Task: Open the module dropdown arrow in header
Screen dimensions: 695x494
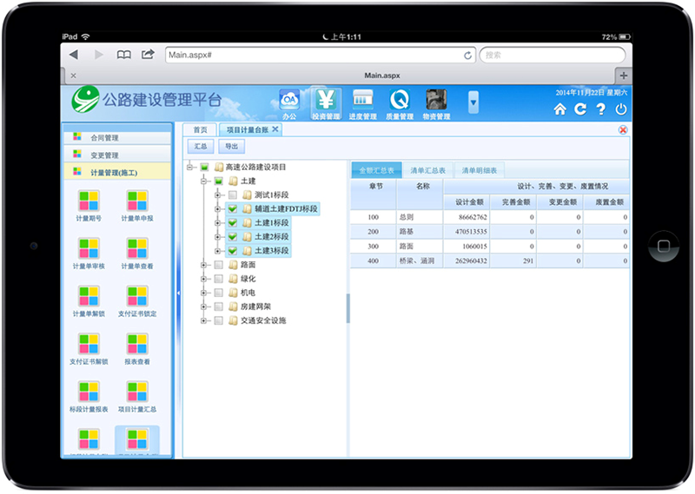Action: tap(473, 102)
